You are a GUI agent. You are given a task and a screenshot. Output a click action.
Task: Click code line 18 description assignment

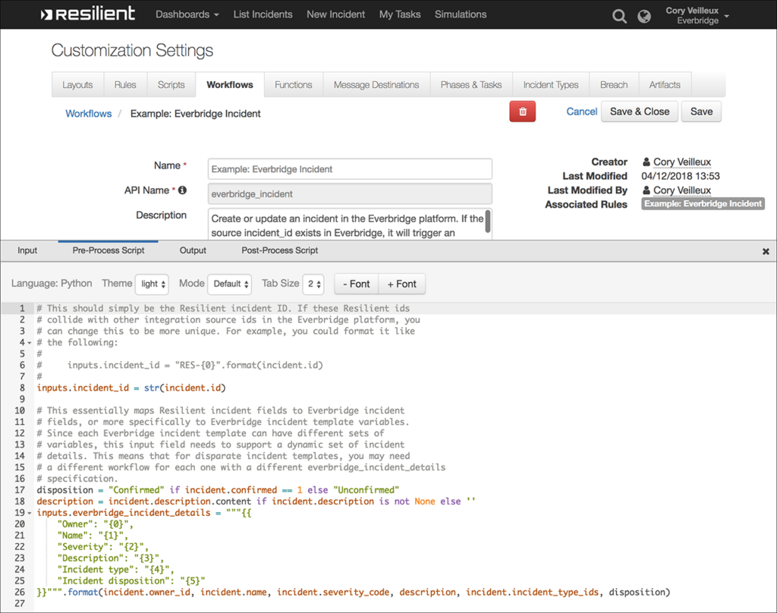[x=256, y=501]
